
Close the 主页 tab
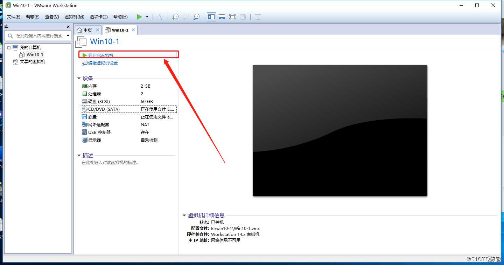pos(98,30)
